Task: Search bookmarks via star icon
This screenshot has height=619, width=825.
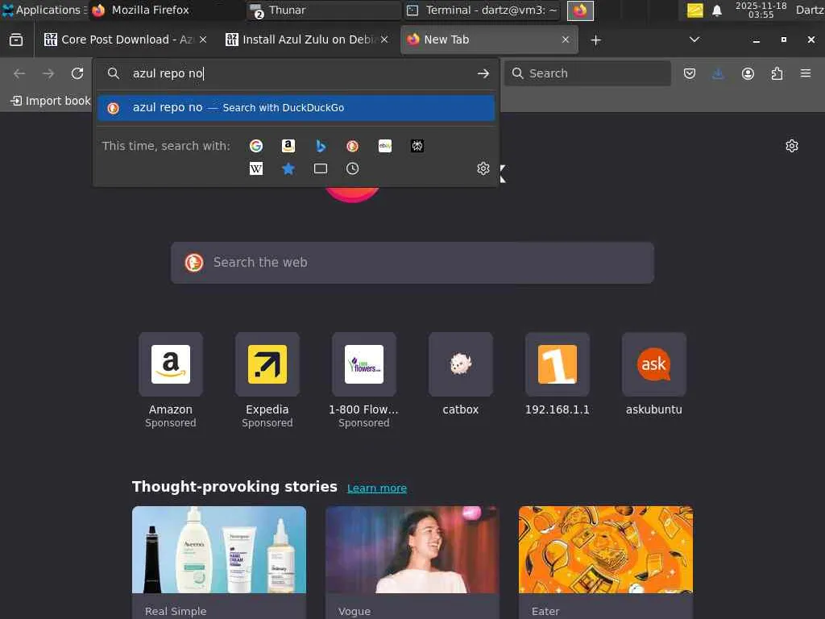Action: point(288,168)
